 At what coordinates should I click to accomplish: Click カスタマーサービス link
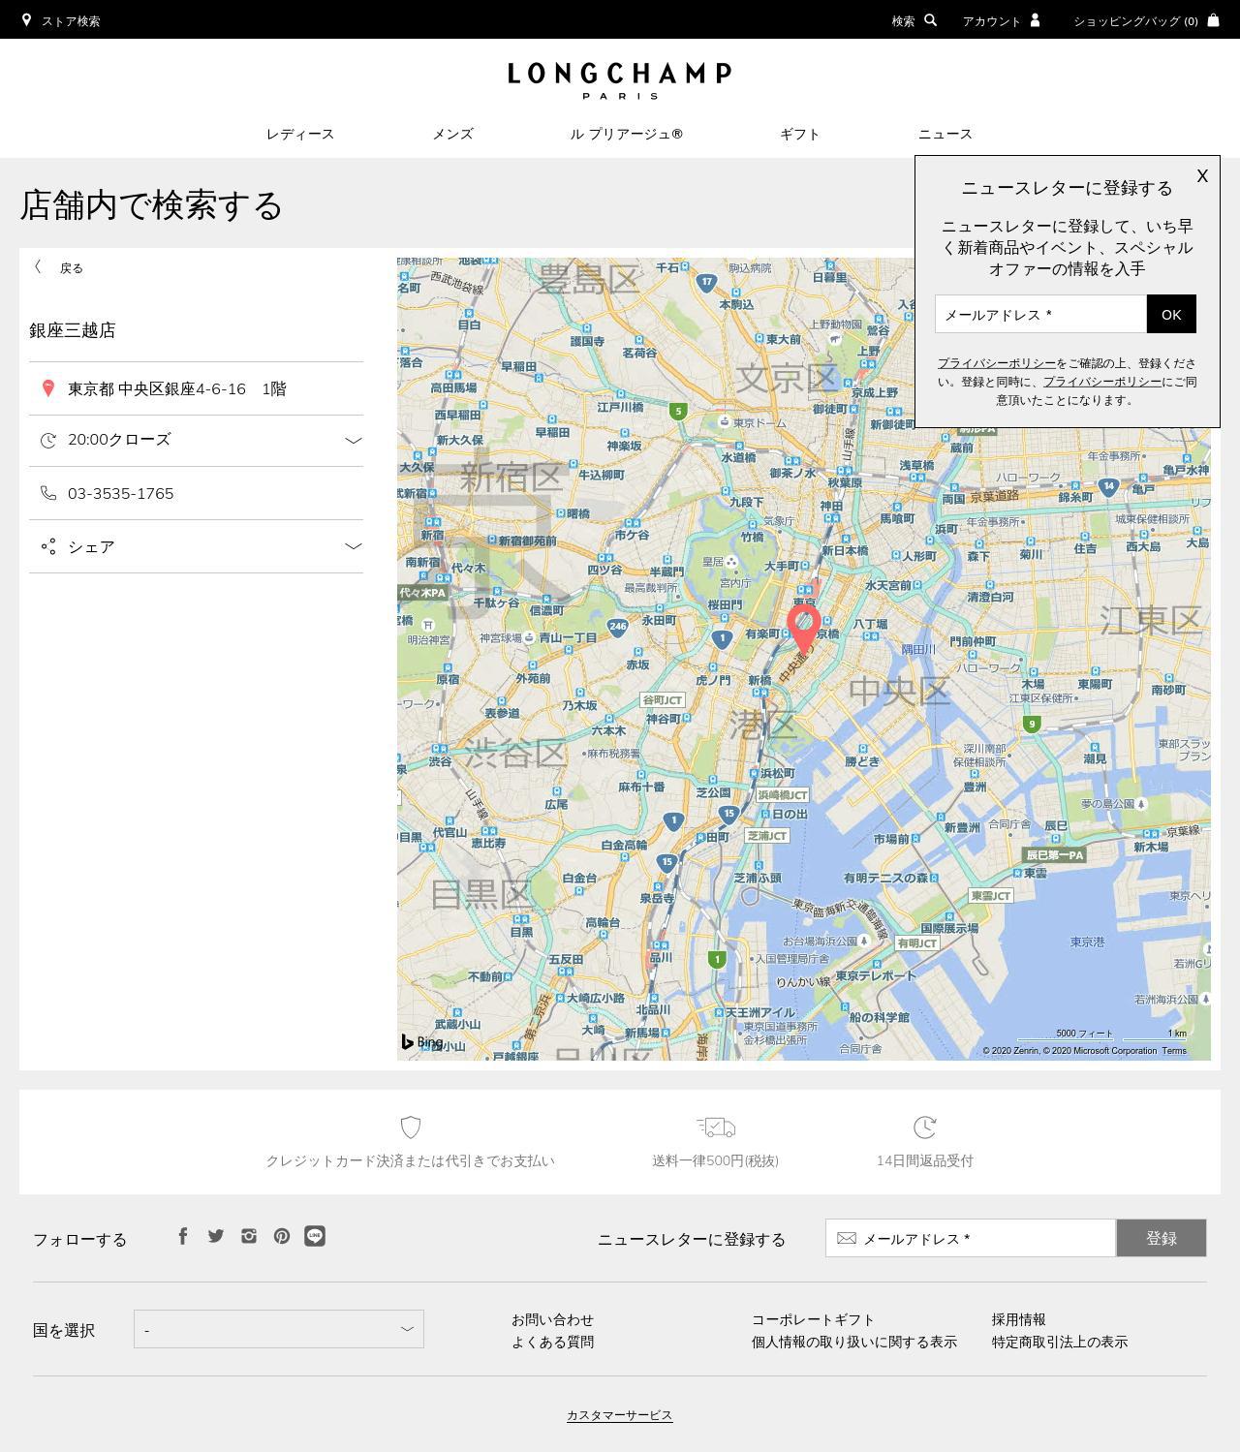pos(620,1415)
